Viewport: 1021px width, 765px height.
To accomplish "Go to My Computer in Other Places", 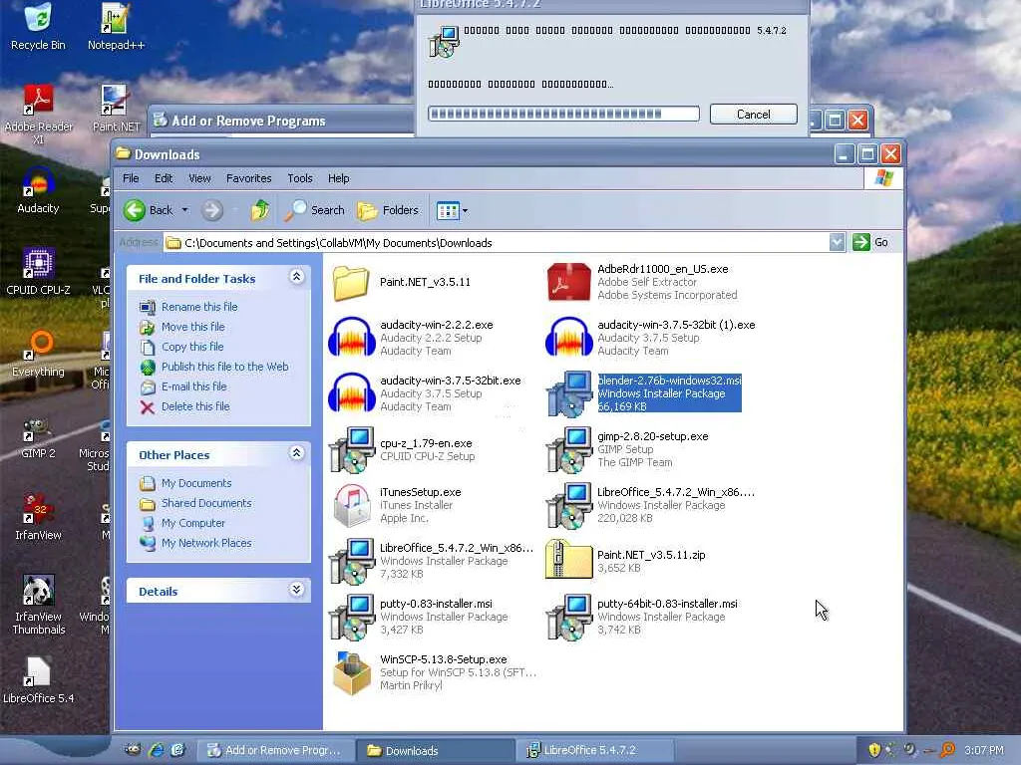I will [x=192, y=523].
